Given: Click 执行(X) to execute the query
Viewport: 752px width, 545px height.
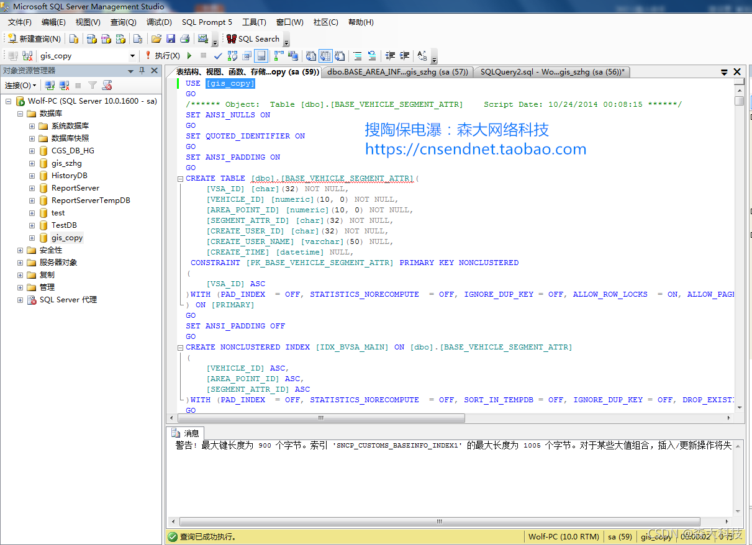Looking at the screenshot, I should click(162, 56).
